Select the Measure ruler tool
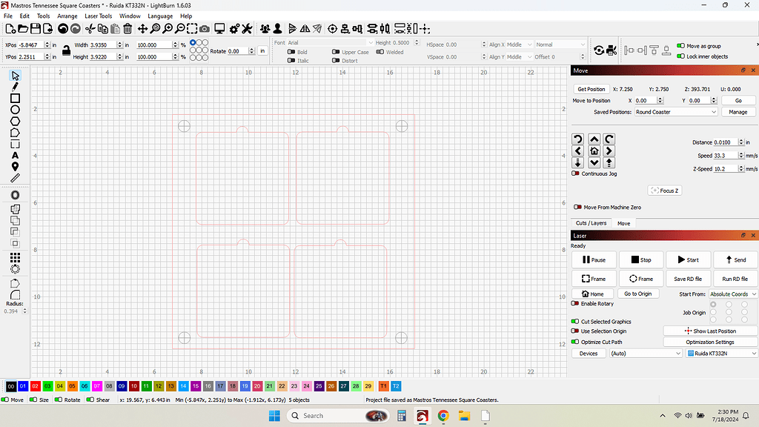 pyautogui.click(x=14, y=177)
